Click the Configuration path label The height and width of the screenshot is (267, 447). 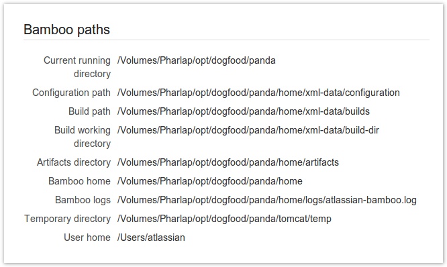click(x=71, y=93)
